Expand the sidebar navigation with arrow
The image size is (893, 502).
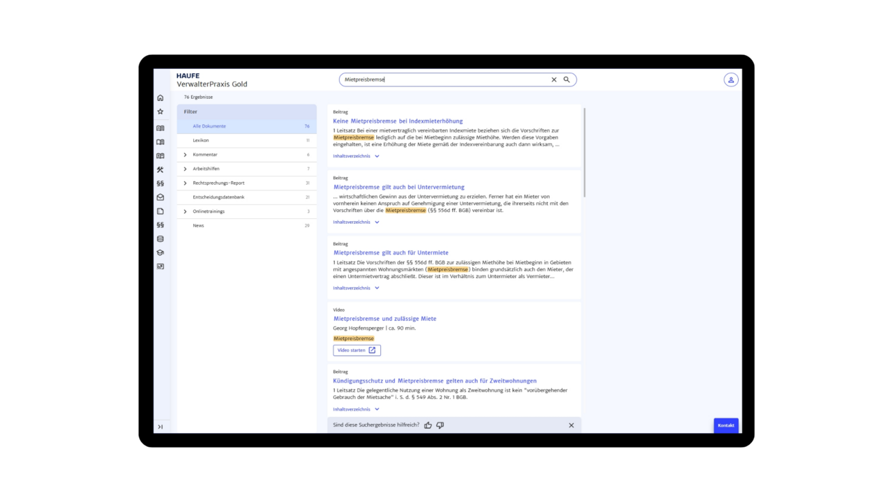tap(160, 427)
